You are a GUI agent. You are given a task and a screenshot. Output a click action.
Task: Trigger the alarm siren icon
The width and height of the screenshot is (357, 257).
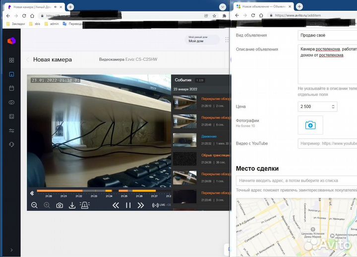pos(84,205)
